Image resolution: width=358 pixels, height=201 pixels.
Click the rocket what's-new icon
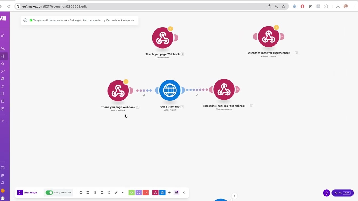click(x=3, y=175)
